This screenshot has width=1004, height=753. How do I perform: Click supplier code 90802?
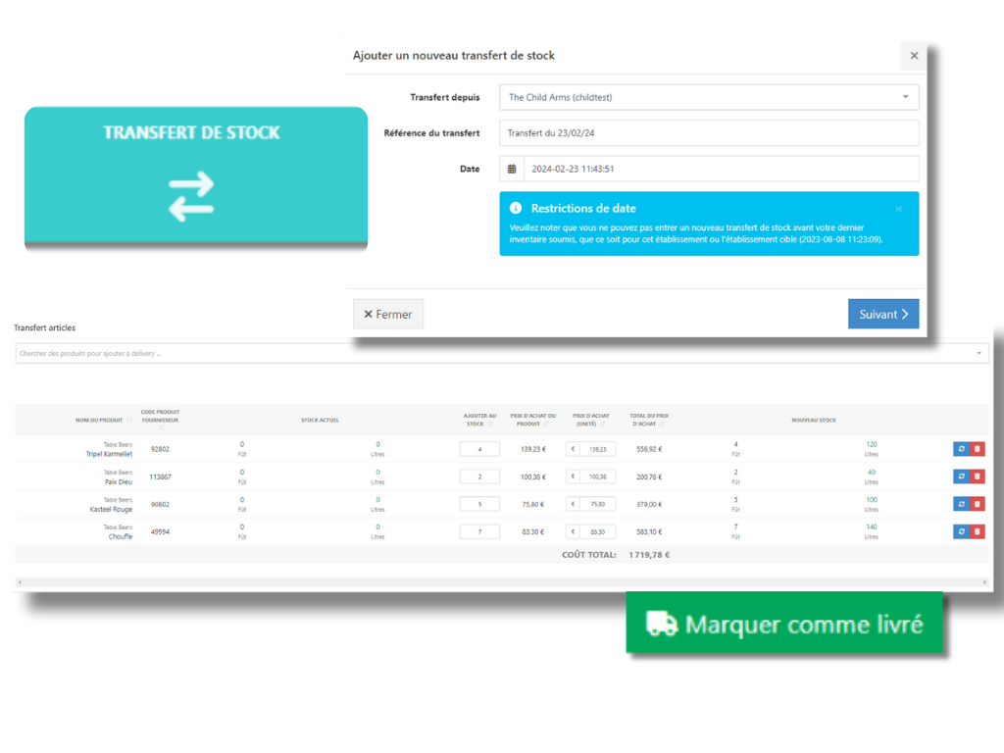[x=160, y=504]
